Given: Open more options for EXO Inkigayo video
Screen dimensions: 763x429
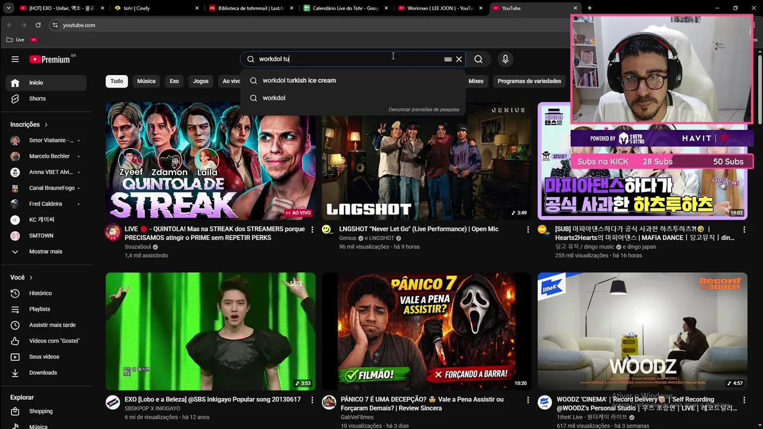Looking at the screenshot, I should coord(312,400).
